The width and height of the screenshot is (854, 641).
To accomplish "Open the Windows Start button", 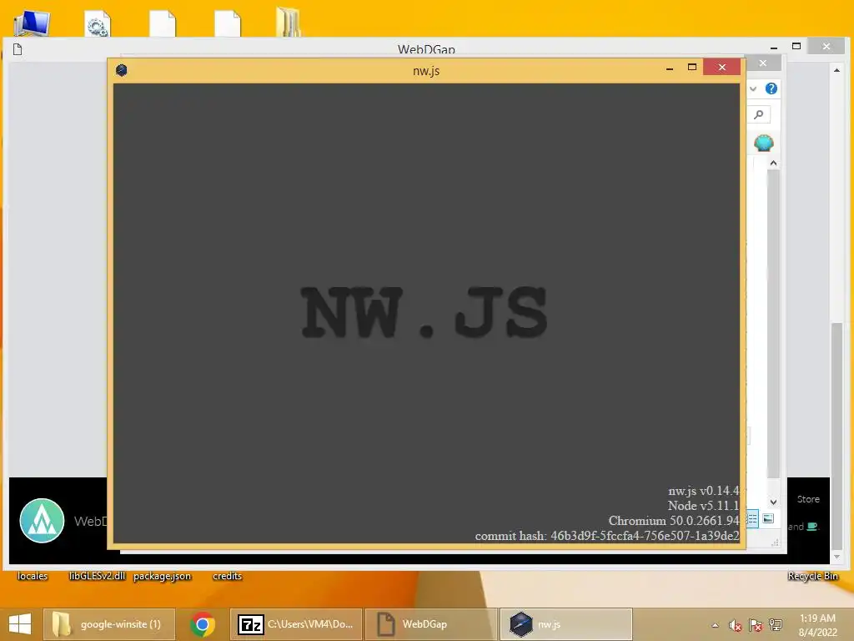I will (20, 624).
